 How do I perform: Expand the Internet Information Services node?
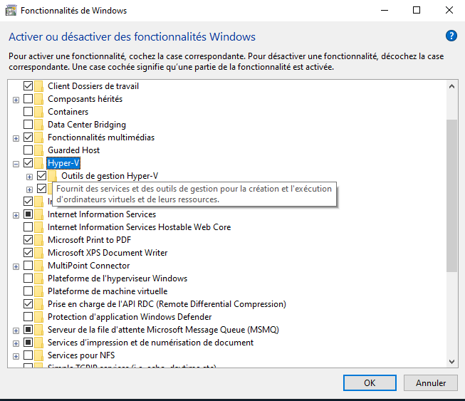[x=16, y=216]
